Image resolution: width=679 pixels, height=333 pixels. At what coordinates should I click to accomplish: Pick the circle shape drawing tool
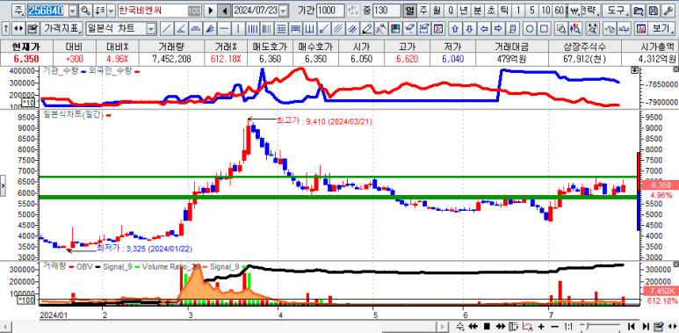(530, 29)
